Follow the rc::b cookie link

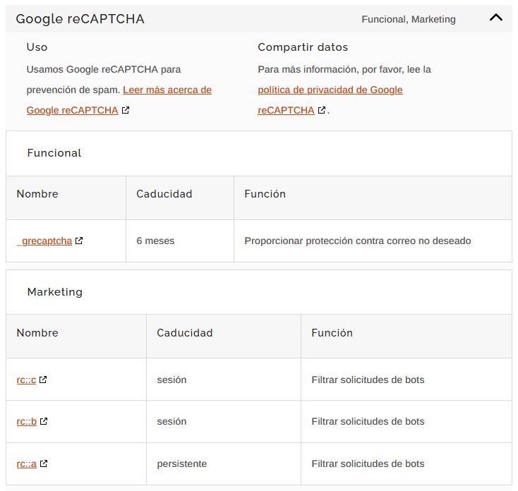click(x=26, y=422)
